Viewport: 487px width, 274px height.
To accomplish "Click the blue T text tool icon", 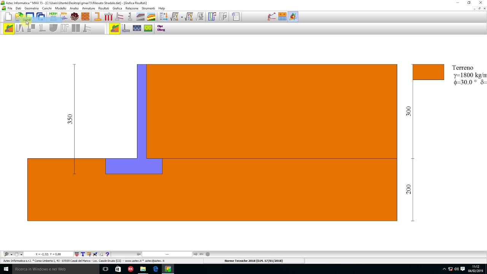I will click(83, 254).
